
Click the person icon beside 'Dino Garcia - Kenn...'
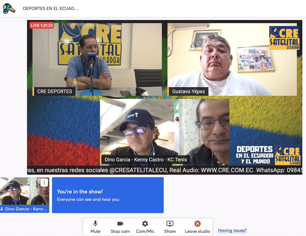click(x=2, y=209)
